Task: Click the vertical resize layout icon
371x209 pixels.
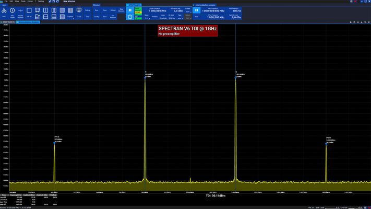Action: [x=38, y=17]
